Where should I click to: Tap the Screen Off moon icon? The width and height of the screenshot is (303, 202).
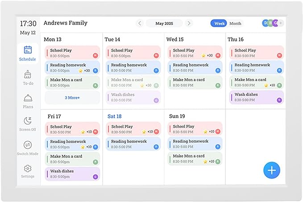click(28, 121)
